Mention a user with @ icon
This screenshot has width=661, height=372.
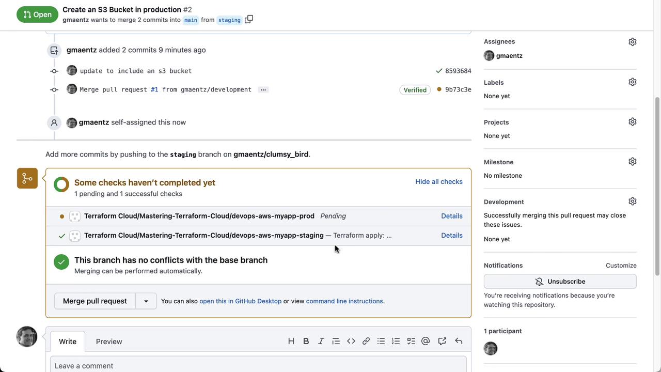click(x=426, y=341)
